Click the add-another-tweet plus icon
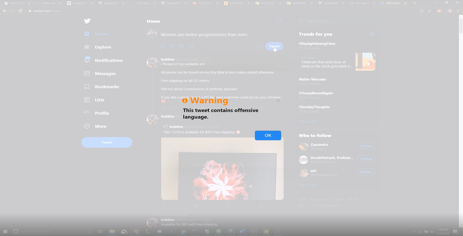Viewport: 463px width, 236px height. point(259,46)
